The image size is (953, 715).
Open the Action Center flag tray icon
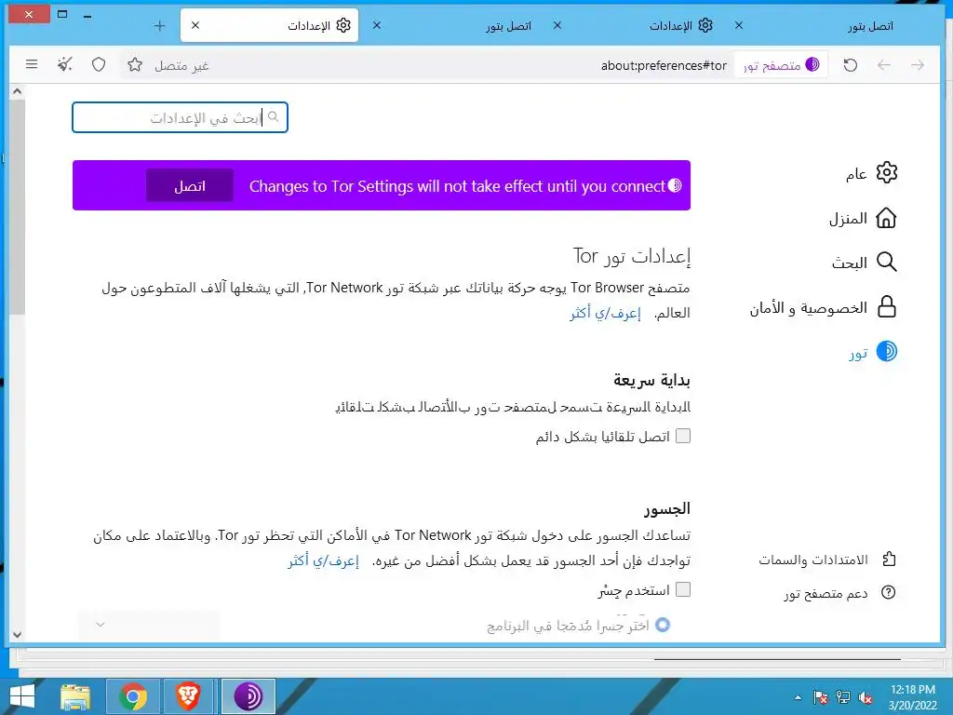[821, 697]
